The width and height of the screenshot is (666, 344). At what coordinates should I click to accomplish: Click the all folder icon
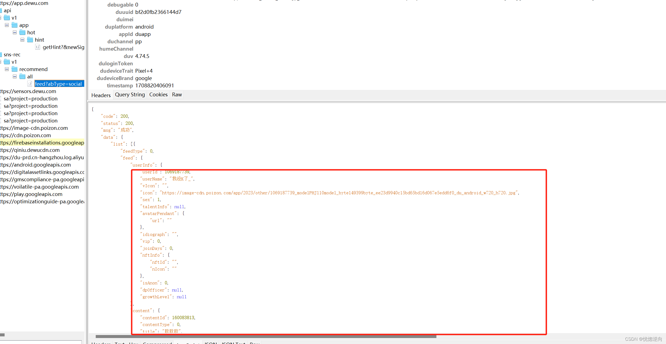[22, 76]
